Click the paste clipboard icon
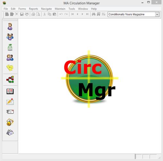This screenshot has width=163, height=161. tap(54, 14)
